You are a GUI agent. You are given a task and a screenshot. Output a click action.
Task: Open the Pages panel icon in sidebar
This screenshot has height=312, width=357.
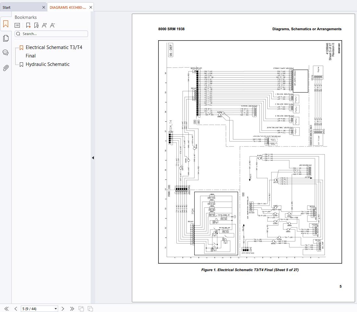[x=6, y=38]
